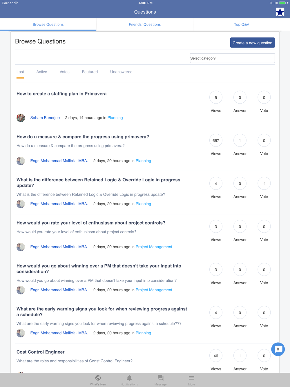Image resolution: width=290 pixels, height=387 pixels.
Task: Filter questions by Unanswered
Action: tap(121, 72)
